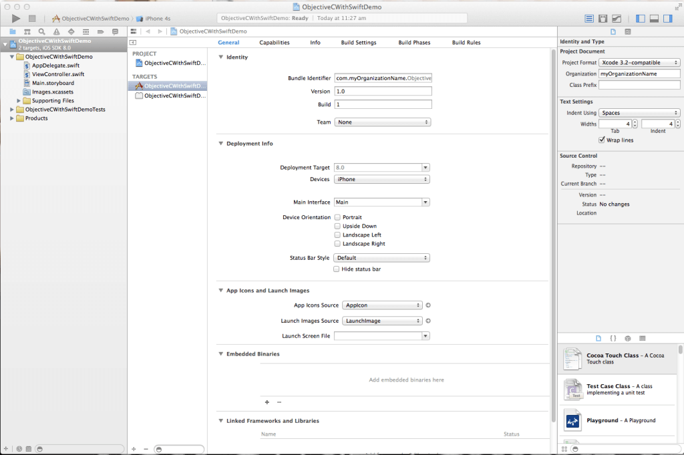Viewport: 684px width, 455px height.
Task: Switch to the Build Phases tab
Action: click(x=414, y=42)
